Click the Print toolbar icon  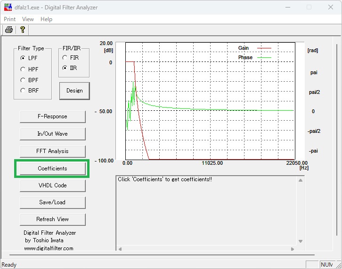8,30
